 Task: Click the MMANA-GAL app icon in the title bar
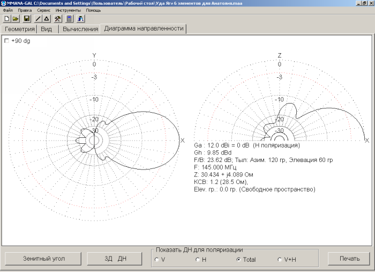click(4, 3)
